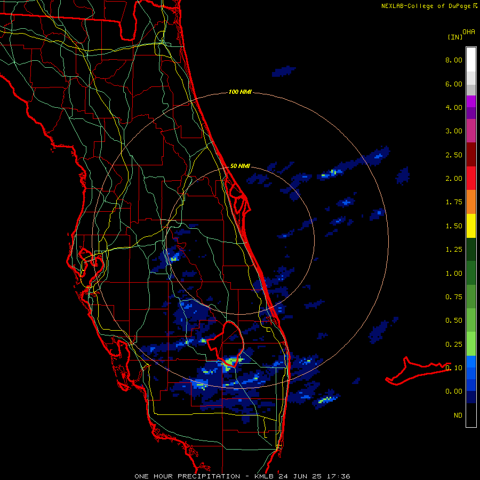Click the 0.50 legend value
The height and width of the screenshot is (480, 480).
coord(454,321)
